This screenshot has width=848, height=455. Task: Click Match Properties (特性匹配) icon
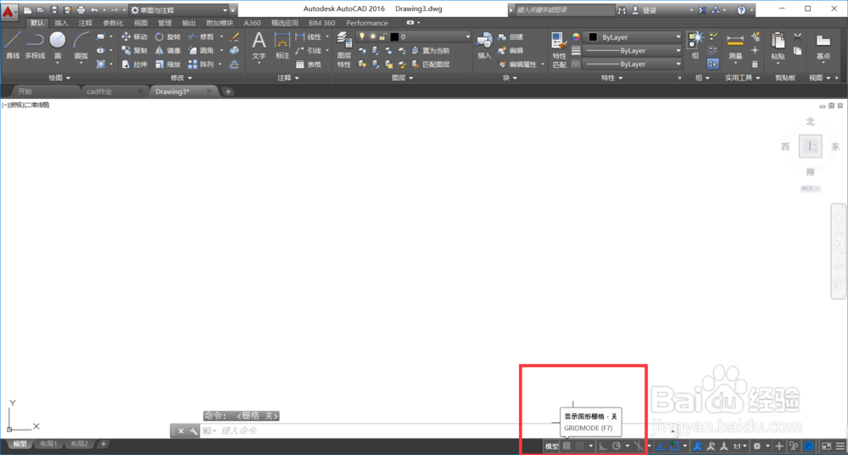[x=559, y=50]
